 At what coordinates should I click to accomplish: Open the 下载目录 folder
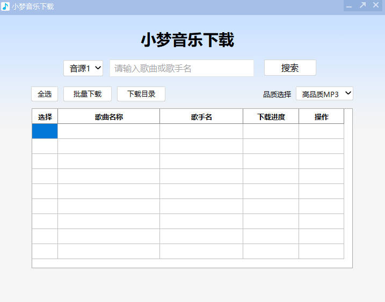(x=141, y=94)
